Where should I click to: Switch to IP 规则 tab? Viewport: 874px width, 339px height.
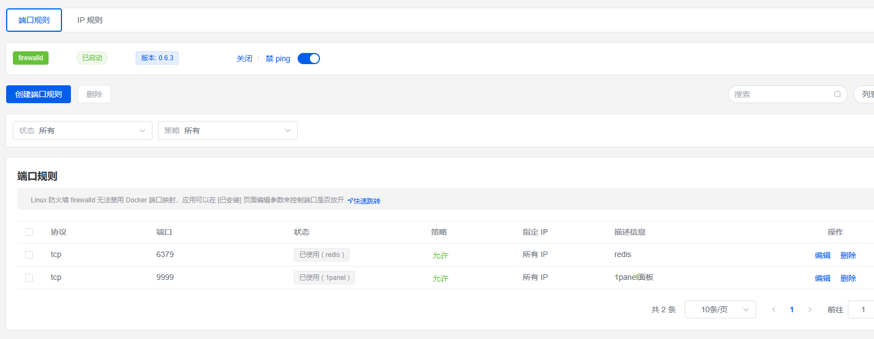(x=90, y=20)
